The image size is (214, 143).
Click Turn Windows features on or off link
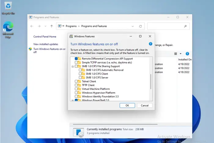click(x=50, y=50)
